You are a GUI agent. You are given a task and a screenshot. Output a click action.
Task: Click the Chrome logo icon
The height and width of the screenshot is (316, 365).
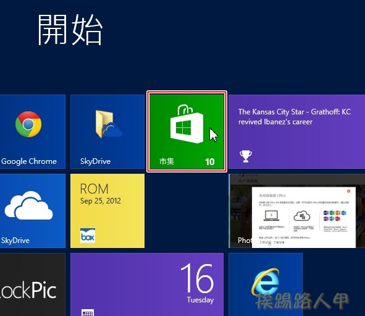point(28,124)
